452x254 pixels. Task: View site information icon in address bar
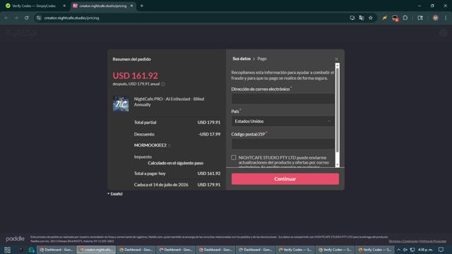pyautogui.click(x=39, y=18)
